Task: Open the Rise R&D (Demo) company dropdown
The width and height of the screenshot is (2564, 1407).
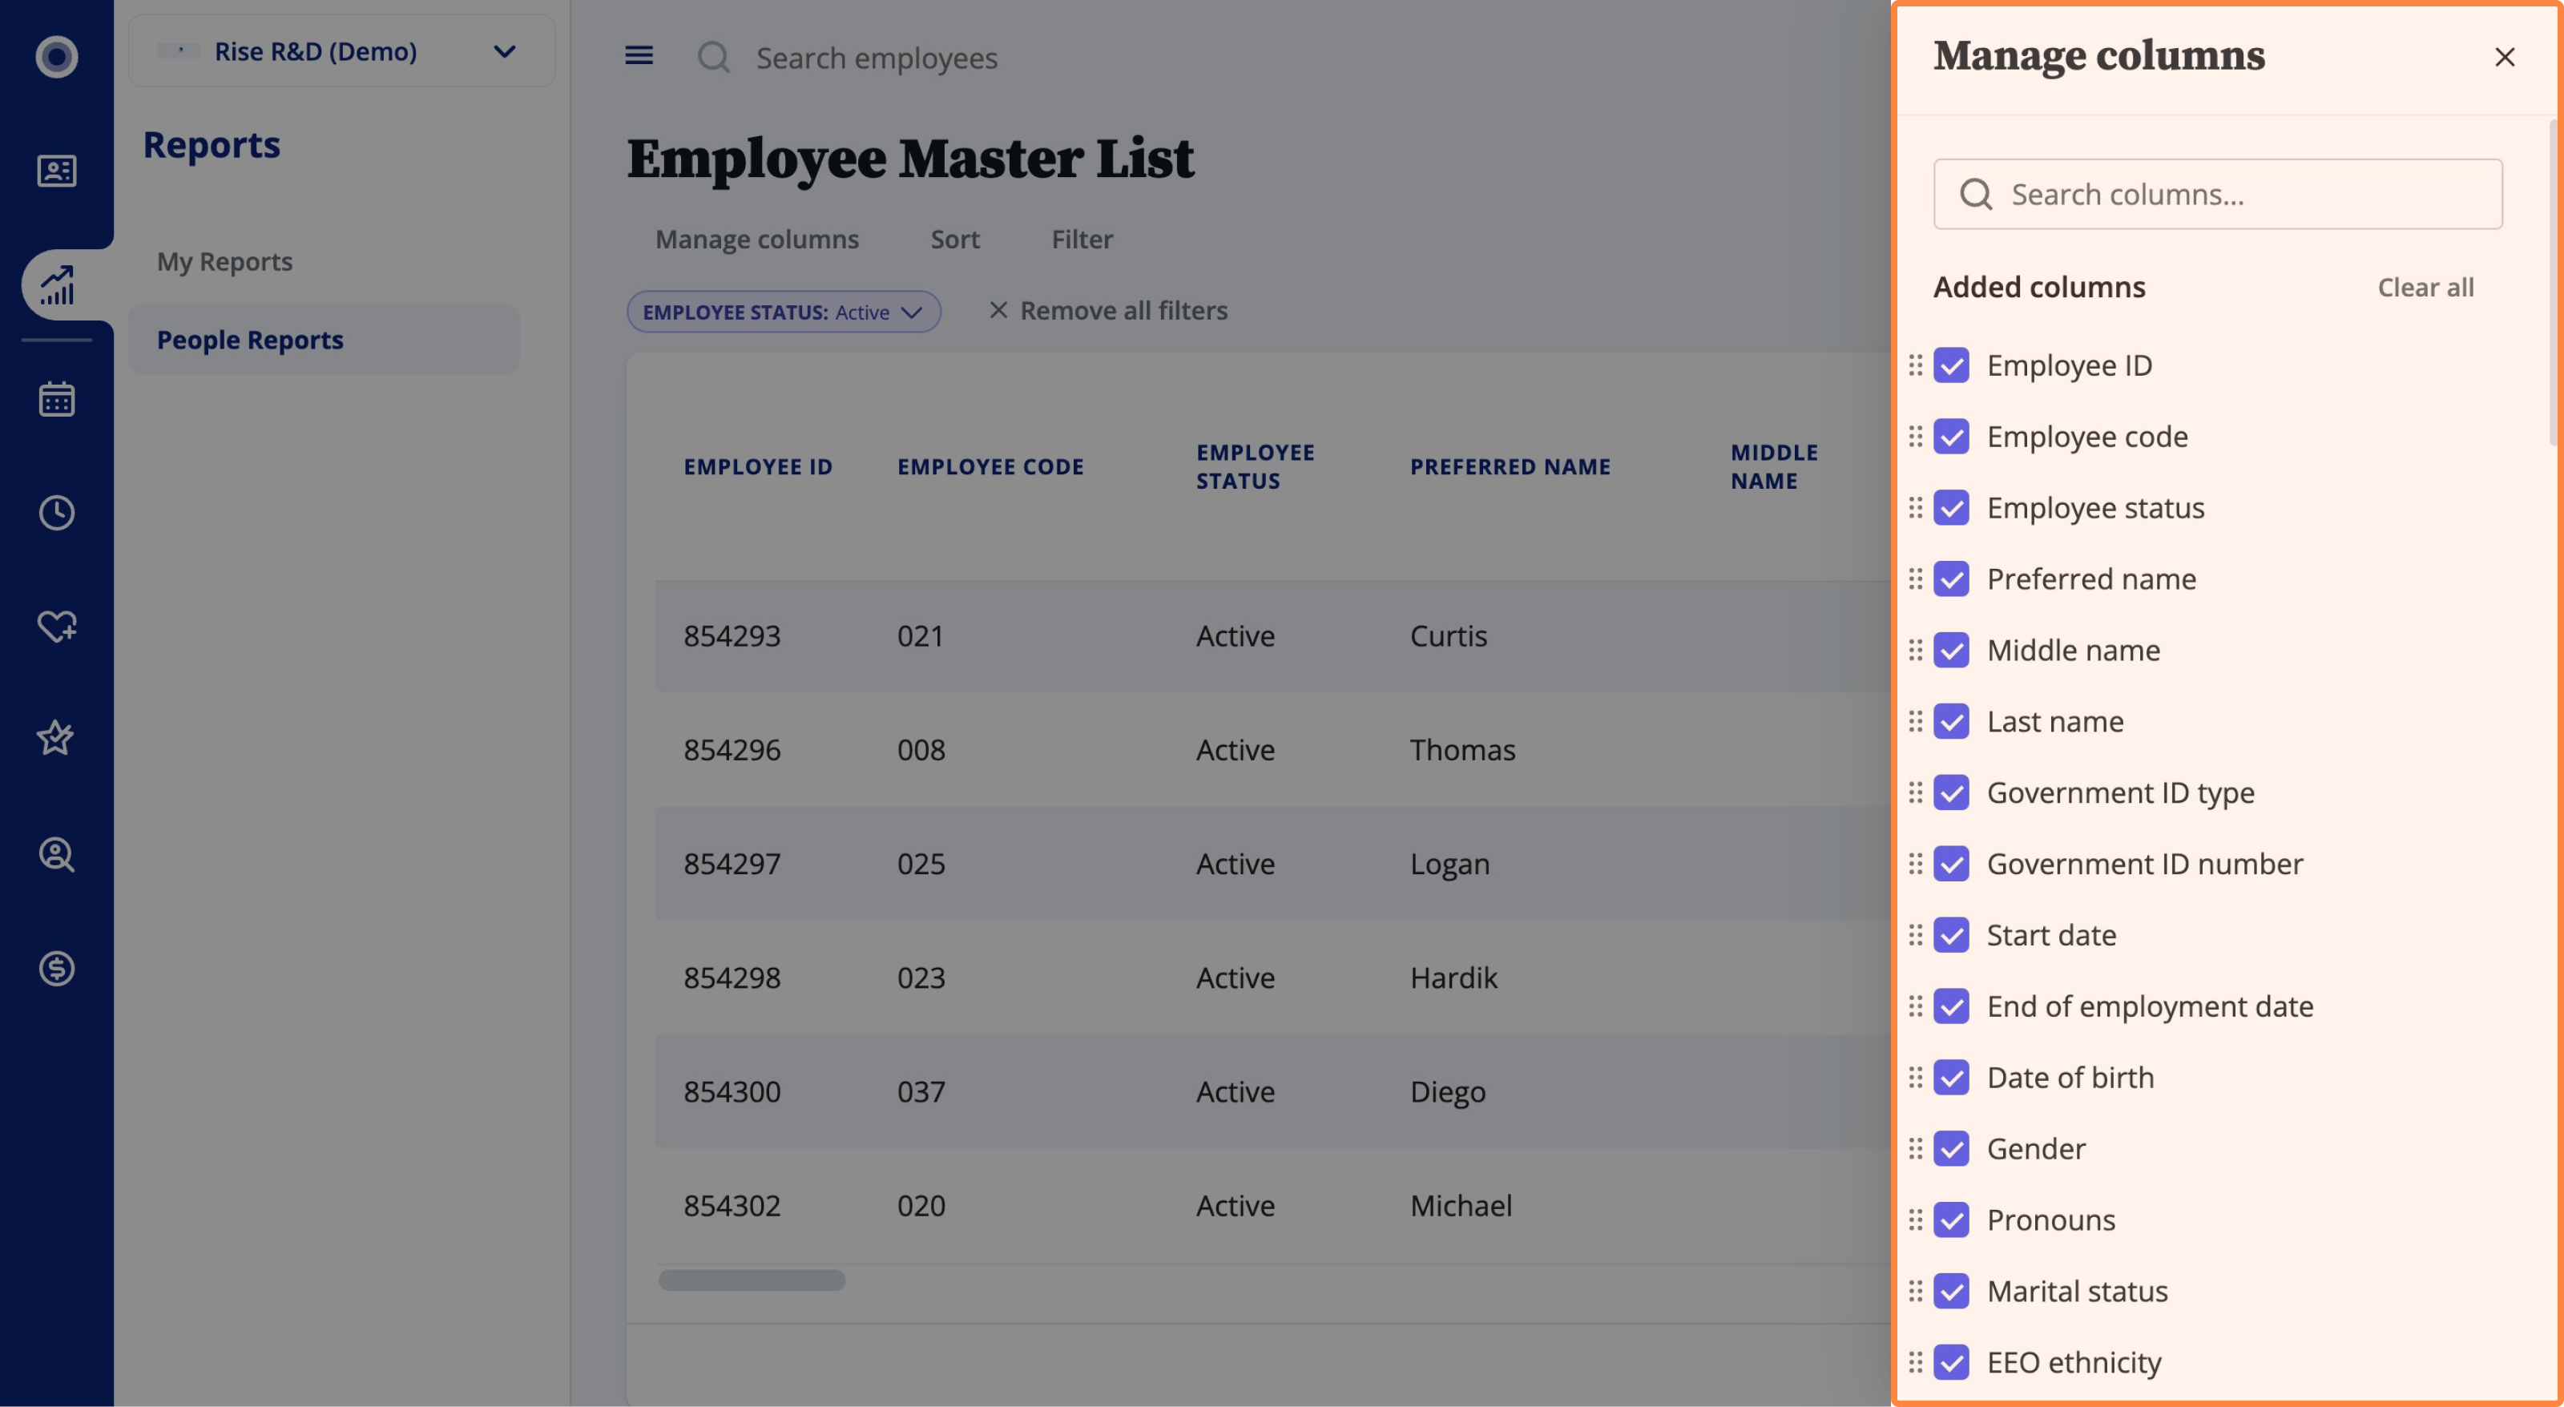Action: click(341, 50)
